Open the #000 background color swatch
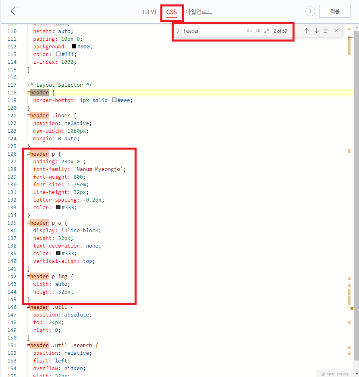 point(74,46)
